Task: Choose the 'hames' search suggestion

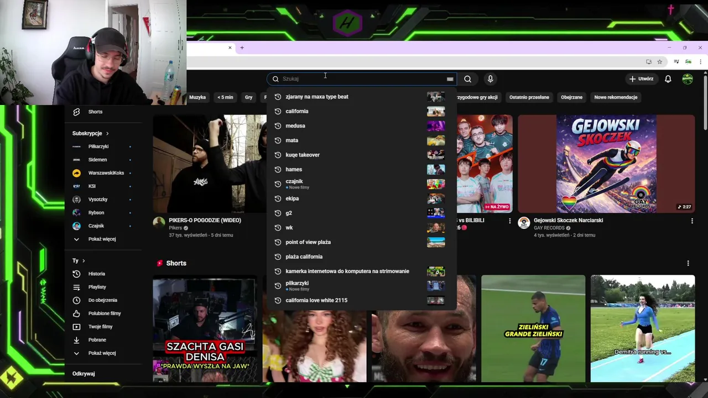Action: [x=361, y=169]
